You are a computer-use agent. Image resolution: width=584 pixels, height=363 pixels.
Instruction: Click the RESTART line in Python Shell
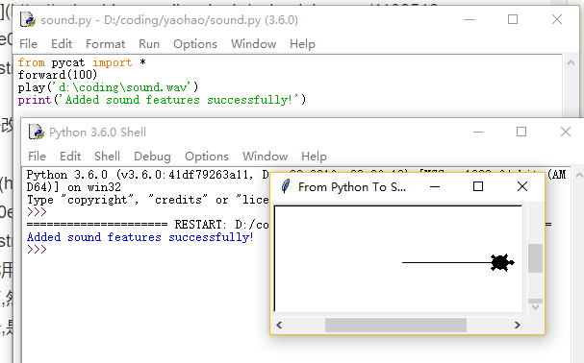147,225
